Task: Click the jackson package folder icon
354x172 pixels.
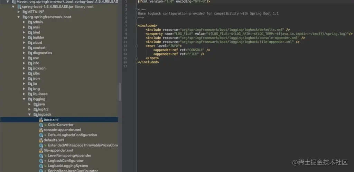Action: click(x=30, y=68)
